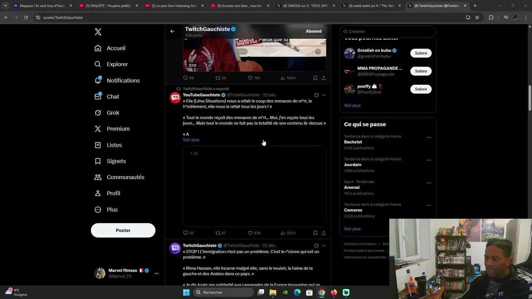Open Chrome extensions puzzle icon
Screen dimensions: 532x299
[x=491, y=17]
